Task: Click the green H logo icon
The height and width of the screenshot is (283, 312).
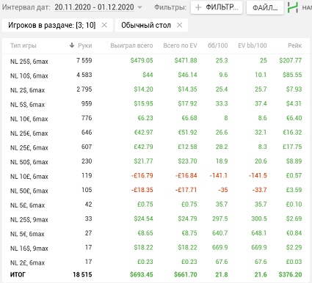Action: [293, 7]
